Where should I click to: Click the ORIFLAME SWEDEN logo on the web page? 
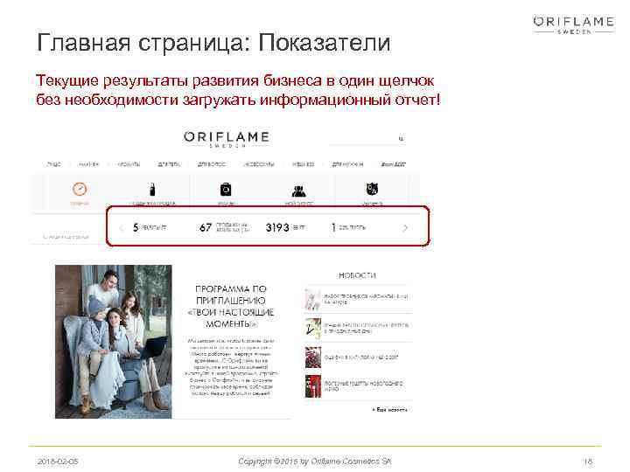pyautogui.click(x=227, y=139)
